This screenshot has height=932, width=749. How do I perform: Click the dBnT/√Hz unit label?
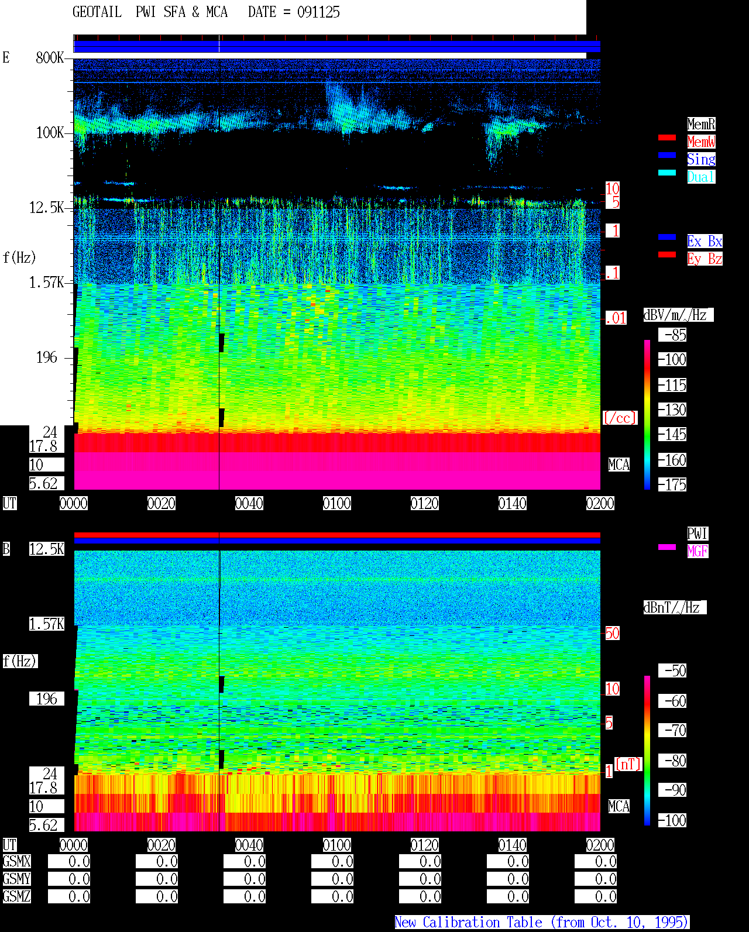coord(675,607)
